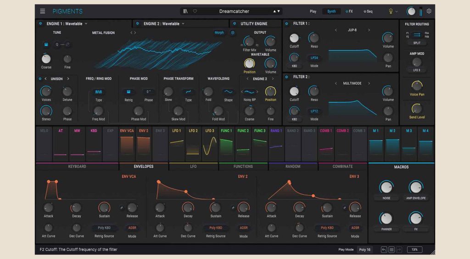This screenshot has width=470, height=259.
Task: Switch to Keyboard tab
Action: click(77, 166)
